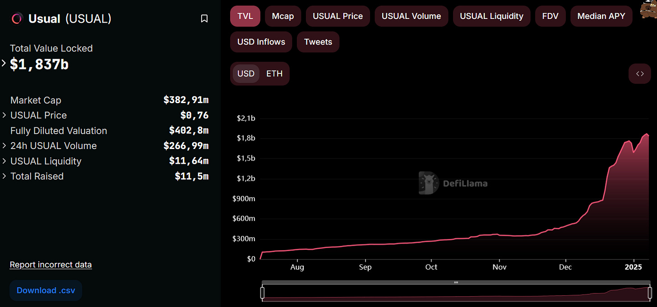This screenshot has height=307, width=657.
Task: Click the $300m y-axis label
Action: tap(244, 239)
